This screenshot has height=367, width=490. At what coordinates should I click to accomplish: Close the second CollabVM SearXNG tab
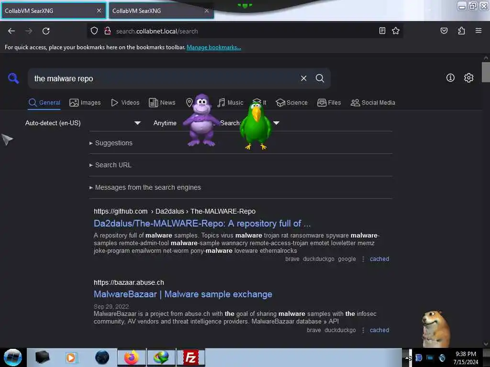click(x=207, y=11)
